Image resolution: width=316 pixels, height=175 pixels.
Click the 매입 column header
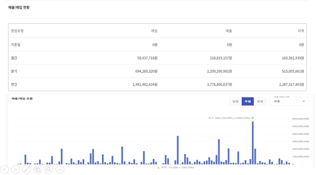point(154,31)
